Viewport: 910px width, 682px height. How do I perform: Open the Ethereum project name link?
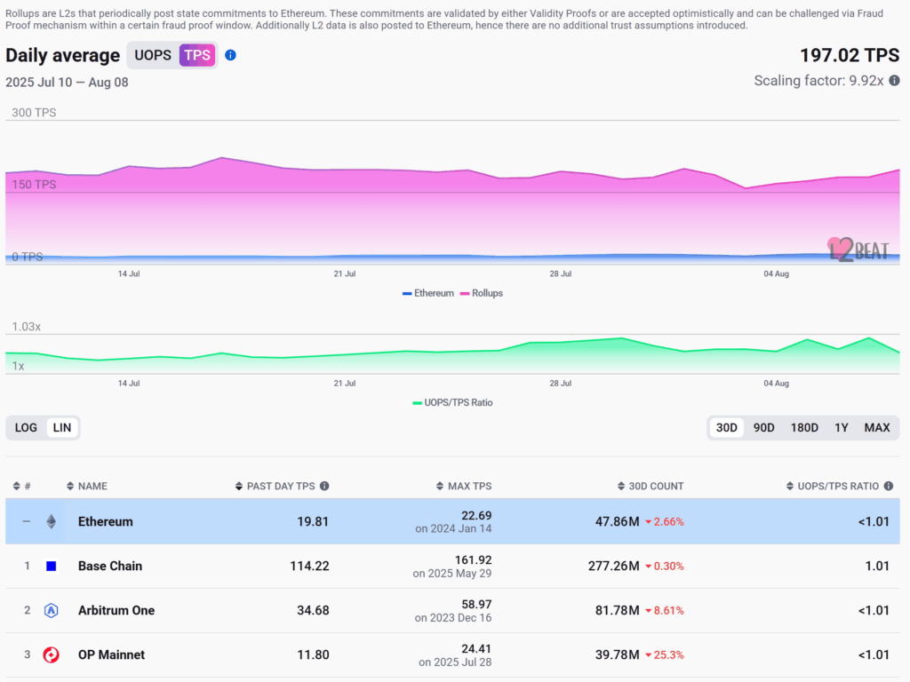tap(106, 521)
